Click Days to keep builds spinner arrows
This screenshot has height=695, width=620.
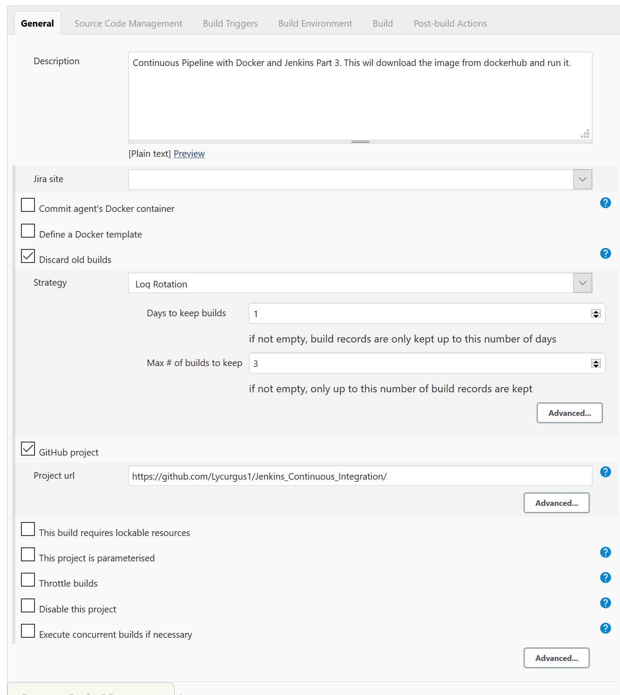596,314
